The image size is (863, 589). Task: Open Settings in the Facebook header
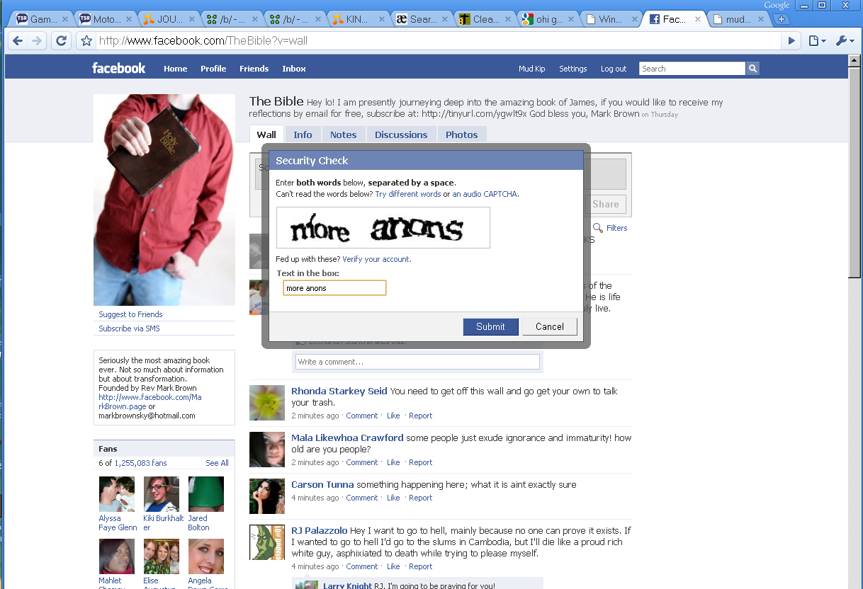pos(573,69)
